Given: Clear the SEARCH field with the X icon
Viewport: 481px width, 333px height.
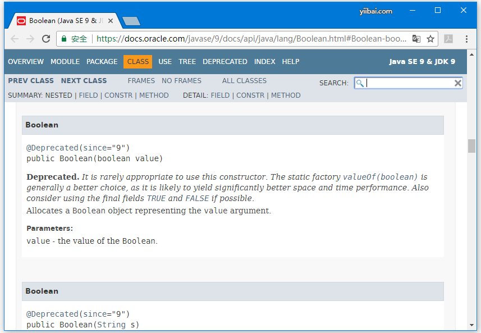Looking at the screenshot, I should (458, 83).
